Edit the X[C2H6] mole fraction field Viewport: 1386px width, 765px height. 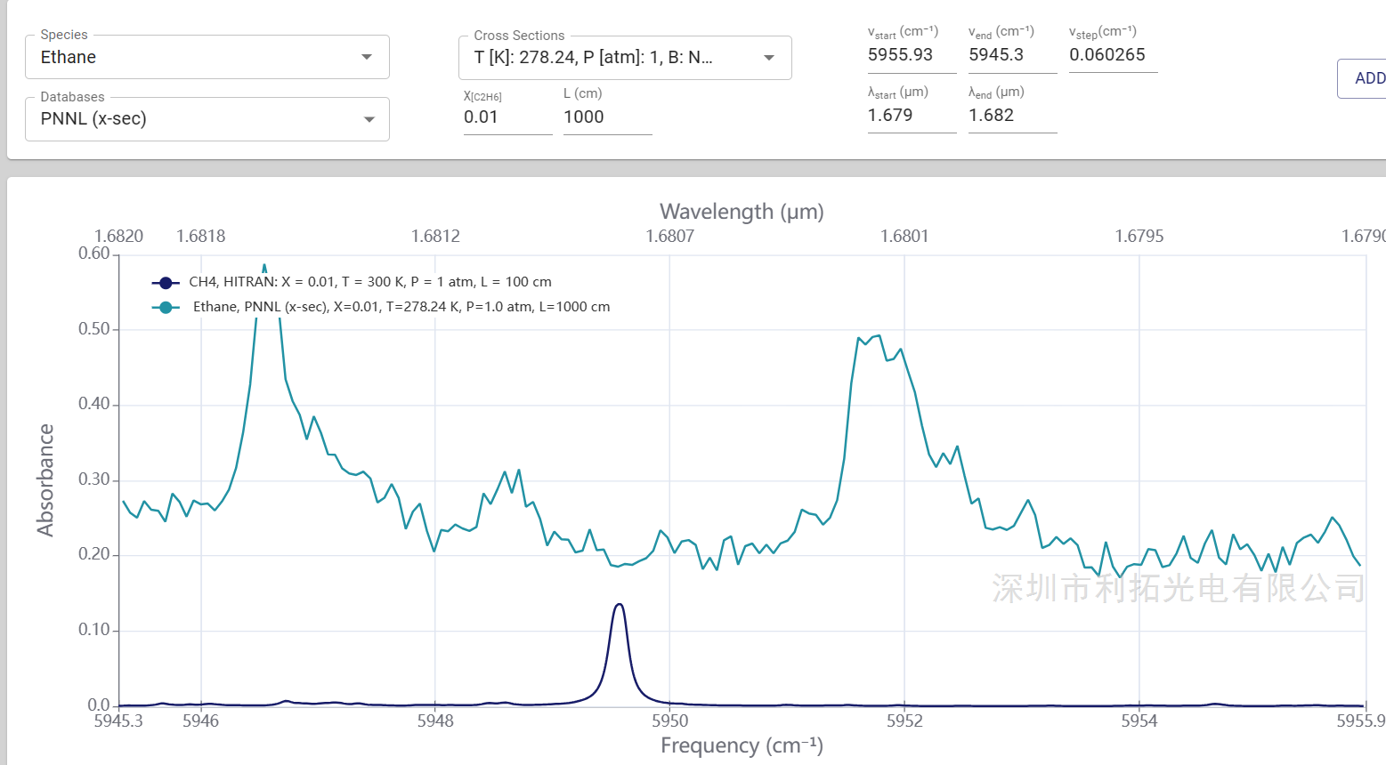[507, 117]
